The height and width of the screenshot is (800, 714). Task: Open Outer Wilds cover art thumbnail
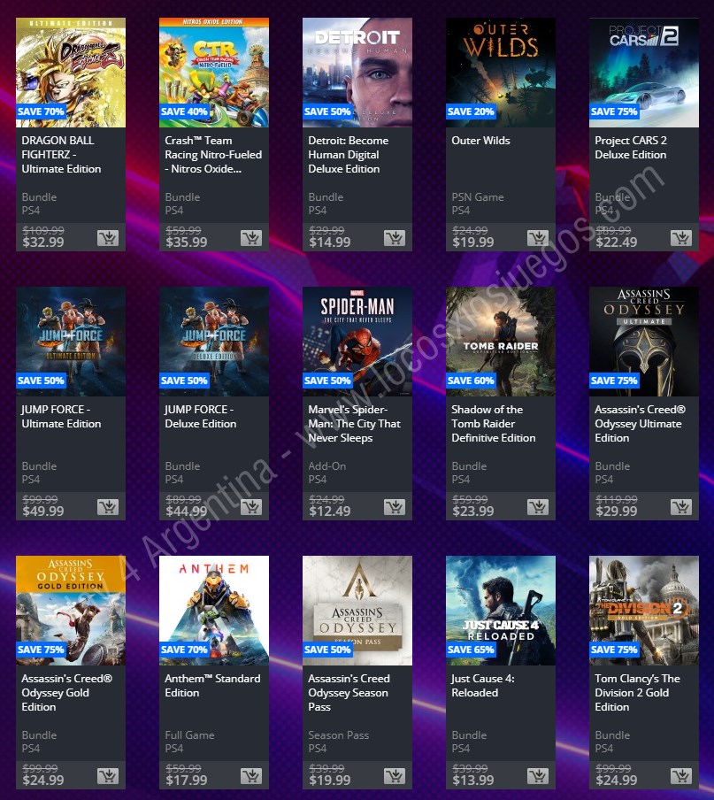500,73
